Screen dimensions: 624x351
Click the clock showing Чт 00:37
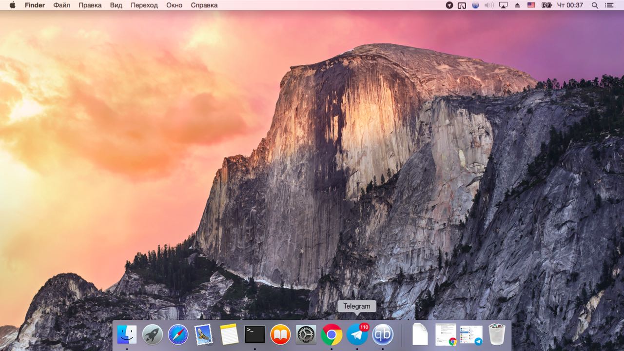point(570,5)
